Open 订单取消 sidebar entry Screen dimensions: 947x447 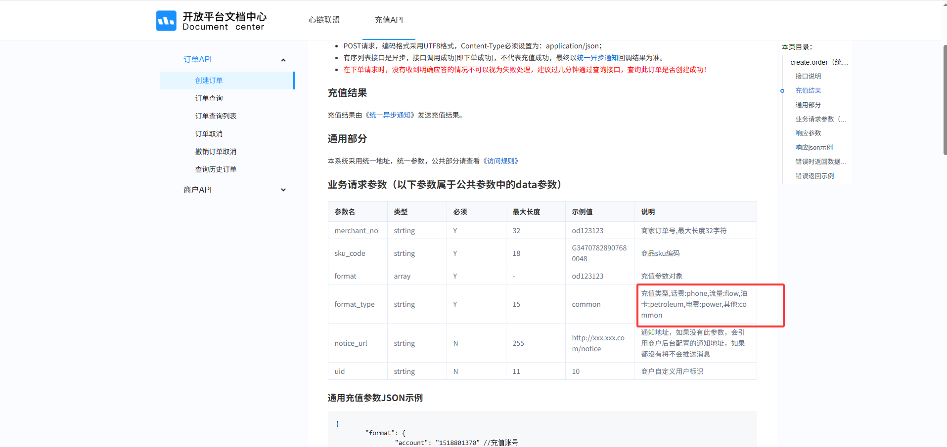[x=209, y=134]
